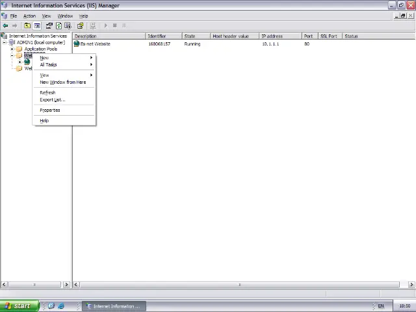Click the Running state cell
Viewport: 416px width, 312px height.
(192, 44)
